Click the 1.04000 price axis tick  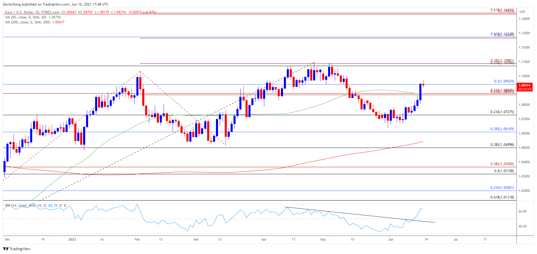point(524,162)
